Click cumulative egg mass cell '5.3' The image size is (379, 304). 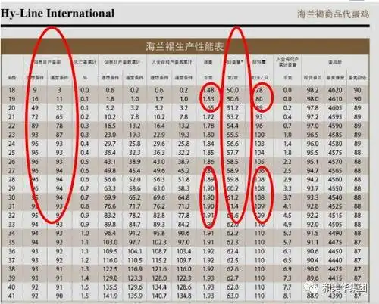point(287,234)
